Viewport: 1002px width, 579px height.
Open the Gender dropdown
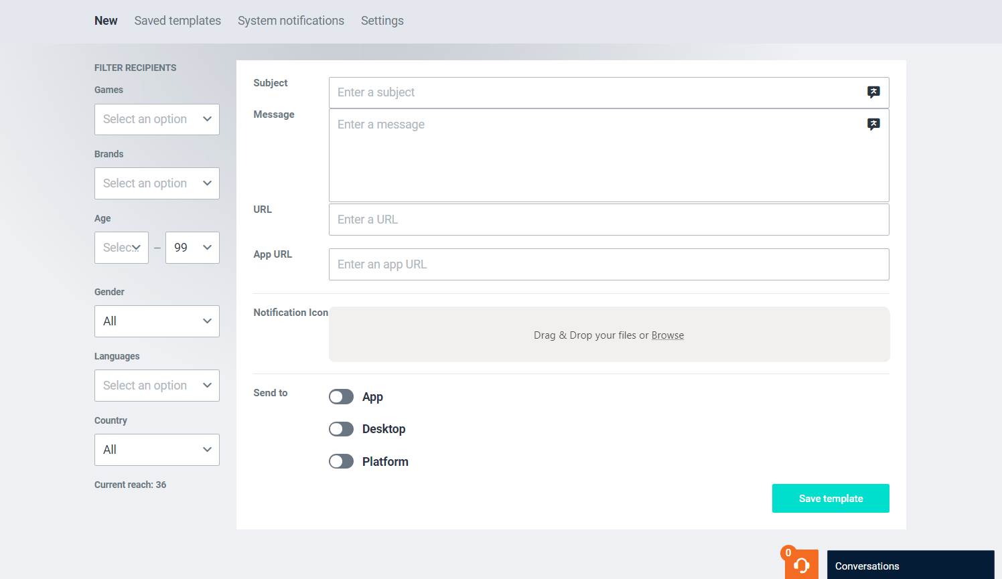click(157, 321)
